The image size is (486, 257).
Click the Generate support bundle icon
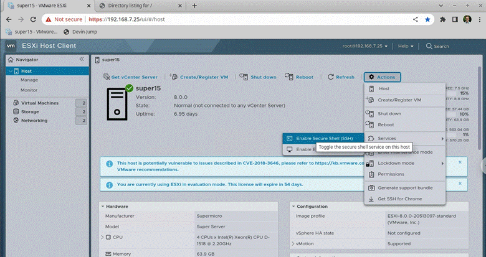pyautogui.click(x=371, y=188)
